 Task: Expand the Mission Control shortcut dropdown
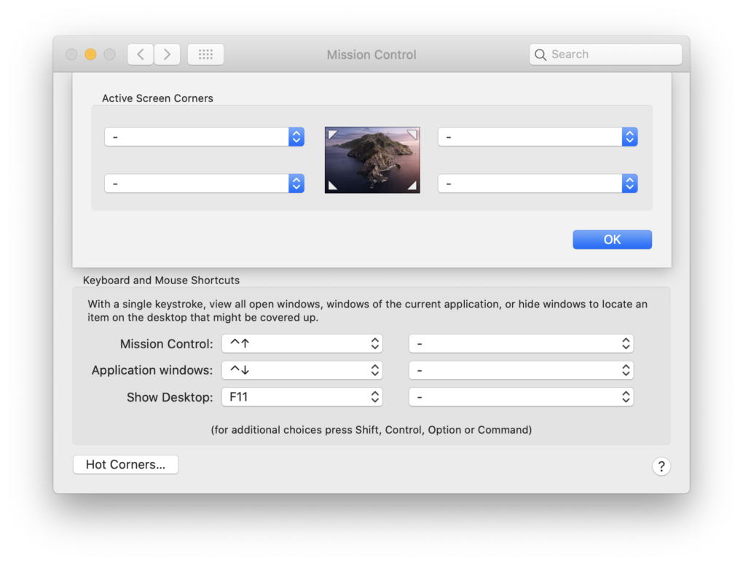[302, 343]
